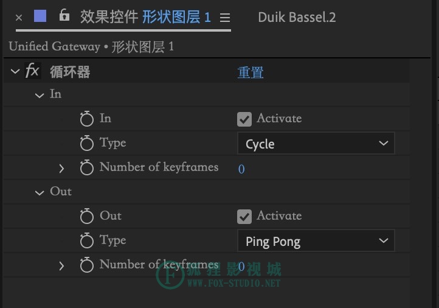Image resolution: width=439 pixels, height=308 pixels.
Task: Click the stopwatch icon beside Out property
Action: (x=86, y=216)
